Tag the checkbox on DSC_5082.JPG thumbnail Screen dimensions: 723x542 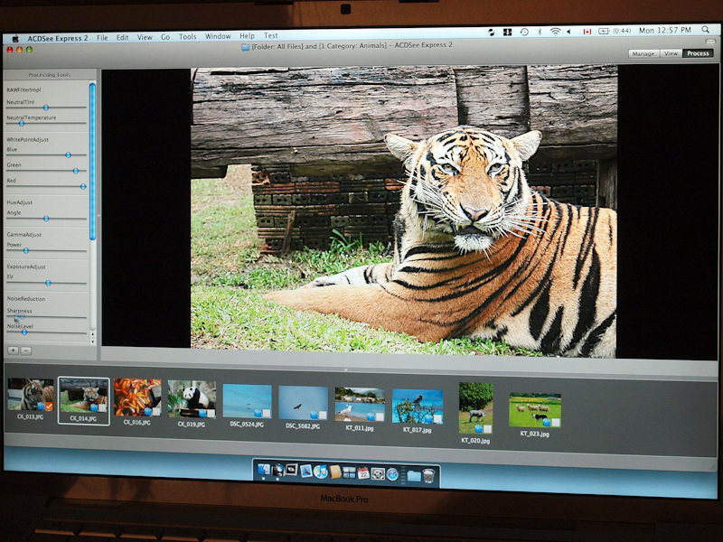pos(323,415)
